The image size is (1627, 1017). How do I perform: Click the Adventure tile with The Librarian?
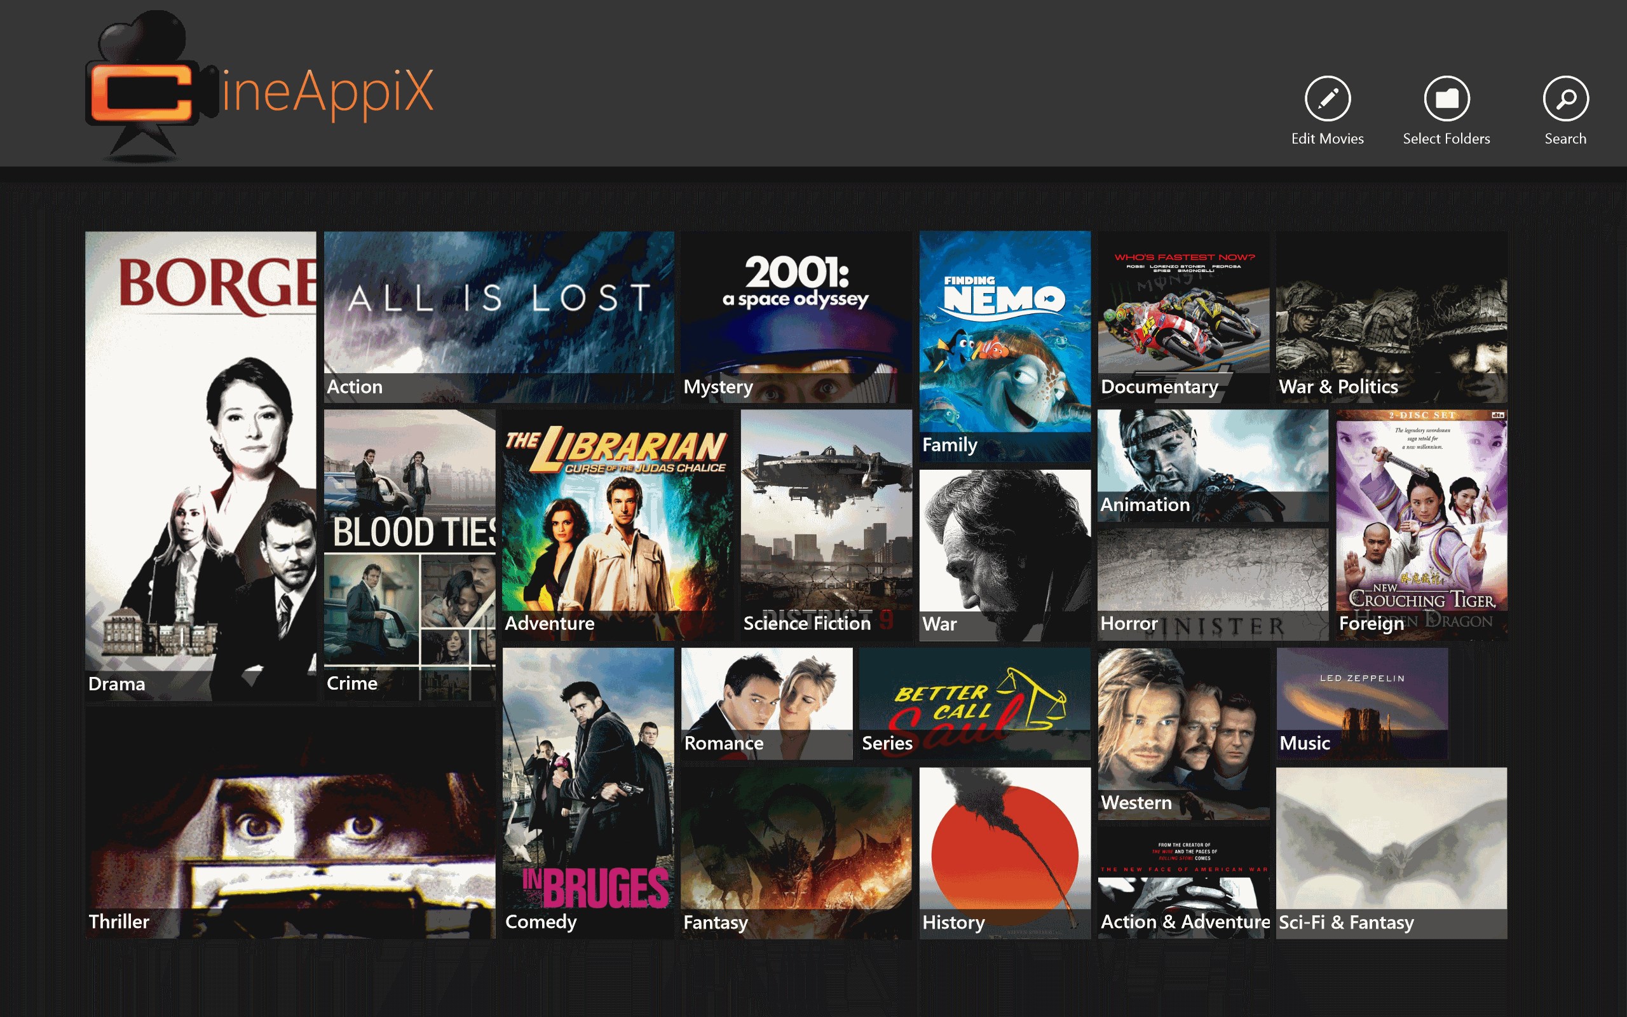[617, 524]
